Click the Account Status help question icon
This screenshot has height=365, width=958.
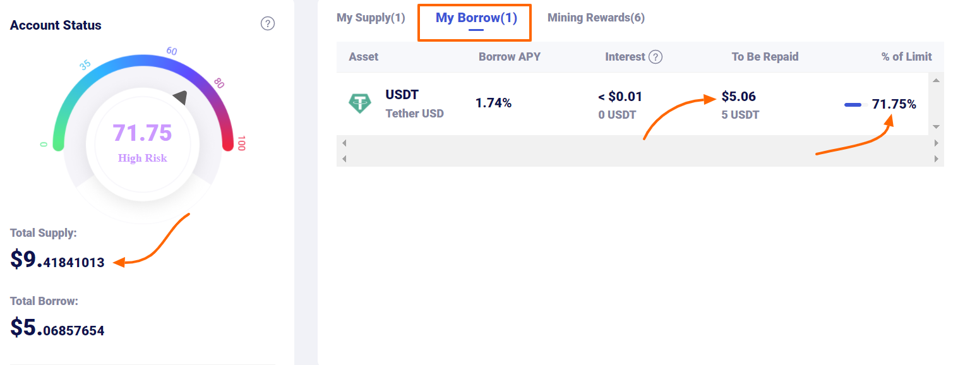point(268,24)
